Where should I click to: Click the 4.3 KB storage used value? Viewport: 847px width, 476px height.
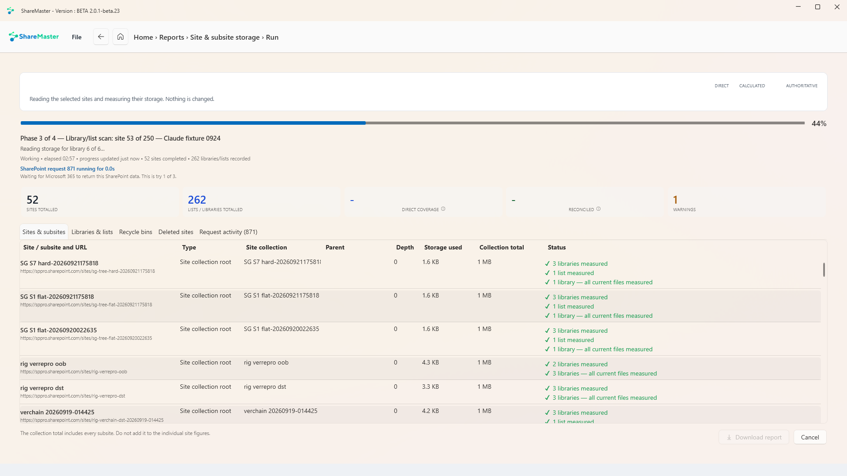(430, 362)
